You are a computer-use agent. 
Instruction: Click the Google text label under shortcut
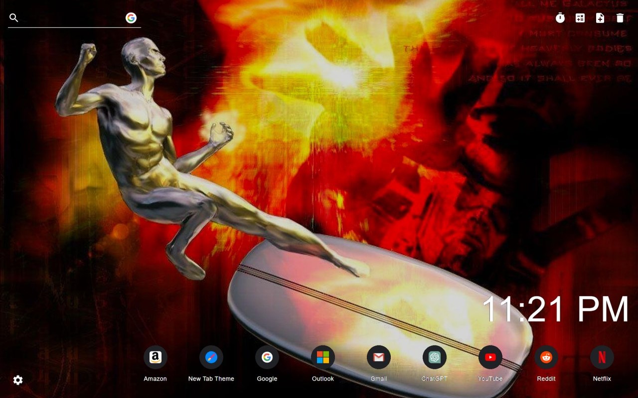267,379
